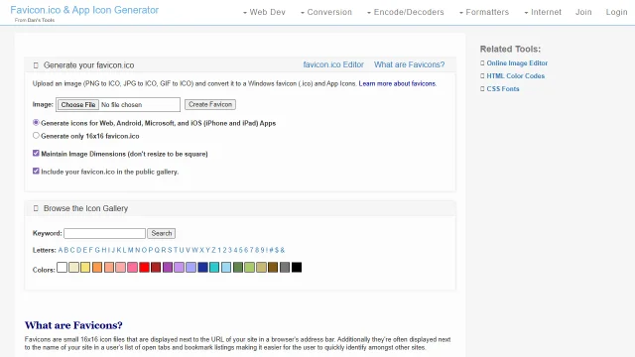Click the Choose File button

point(77,104)
